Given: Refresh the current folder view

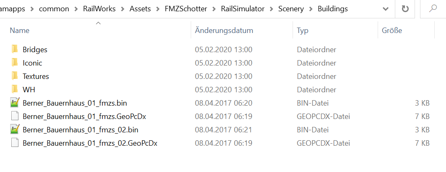Looking at the screenshot, I should click(x=405, y=9).
